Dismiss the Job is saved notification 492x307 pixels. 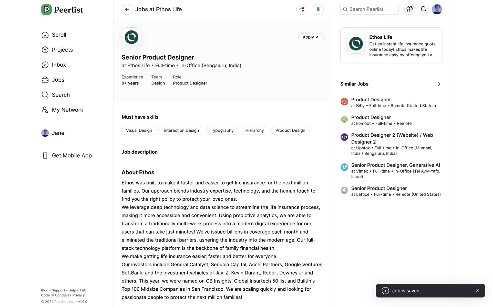477,291
